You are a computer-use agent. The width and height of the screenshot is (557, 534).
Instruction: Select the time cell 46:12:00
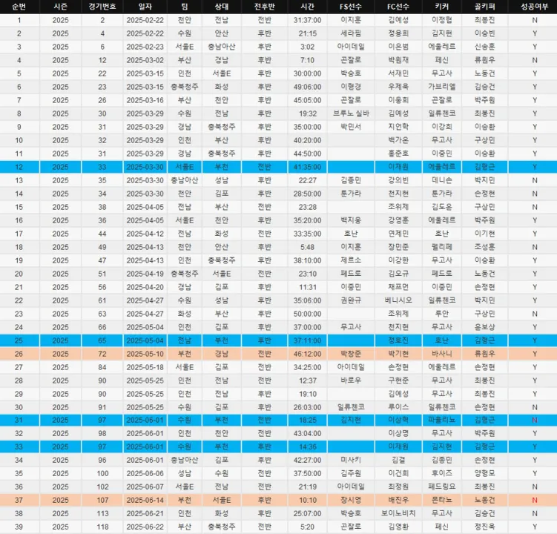pos(307,353)
